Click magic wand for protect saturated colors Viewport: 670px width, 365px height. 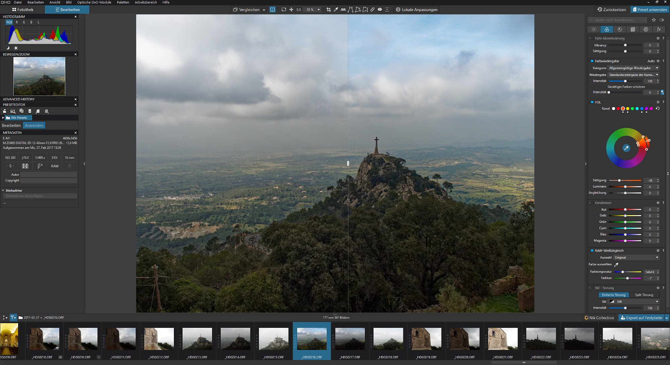pos(662,92)
